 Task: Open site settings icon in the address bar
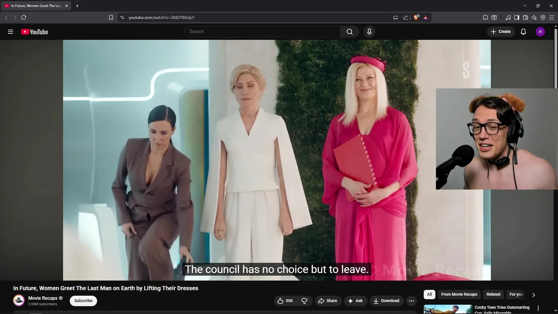tap(122, 17)
